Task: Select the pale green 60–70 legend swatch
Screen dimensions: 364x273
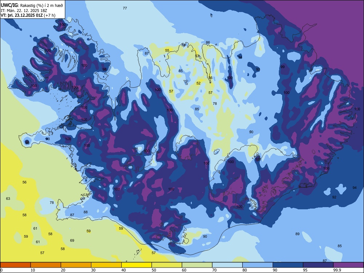Action: coord(197,265)
